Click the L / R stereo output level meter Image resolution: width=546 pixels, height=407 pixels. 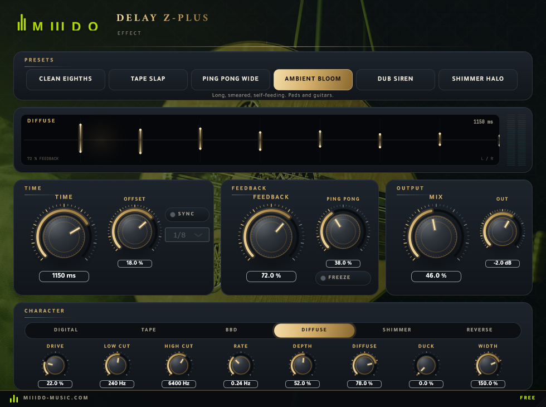(x=516, y=140)
